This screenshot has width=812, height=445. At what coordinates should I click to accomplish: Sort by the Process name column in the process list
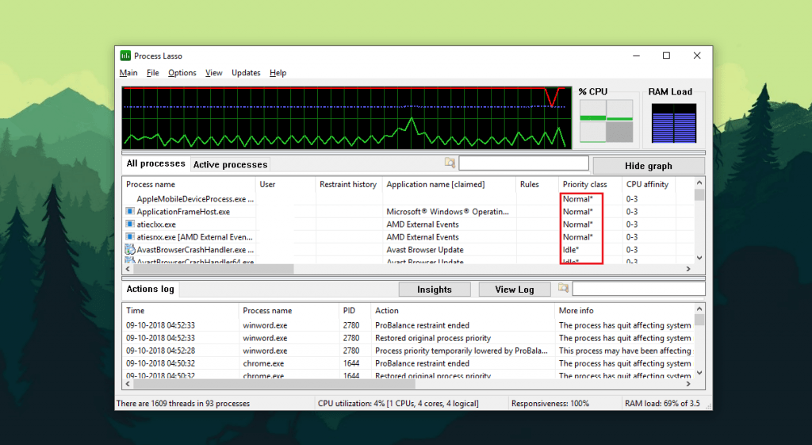coord(189,184)
